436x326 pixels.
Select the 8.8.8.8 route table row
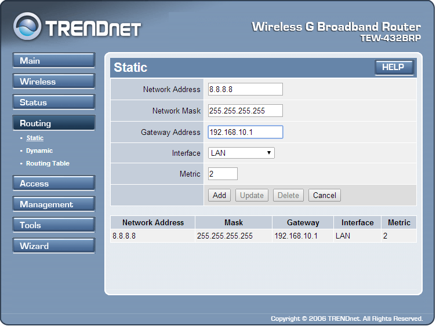(x=263, y=236)
